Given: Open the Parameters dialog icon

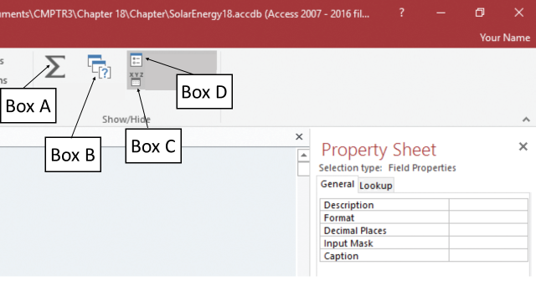Looking at the screenshot, I should (x=99, y=67).
